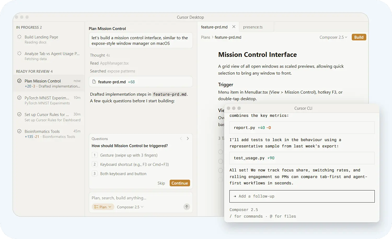Screen dimensions: 392x239
Task: Open PyTorch MNIST Experiments task
Action: tap(49, 100)
